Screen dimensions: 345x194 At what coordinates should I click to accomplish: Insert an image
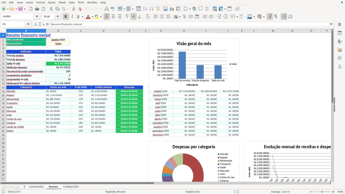click(x=166, y=9)
